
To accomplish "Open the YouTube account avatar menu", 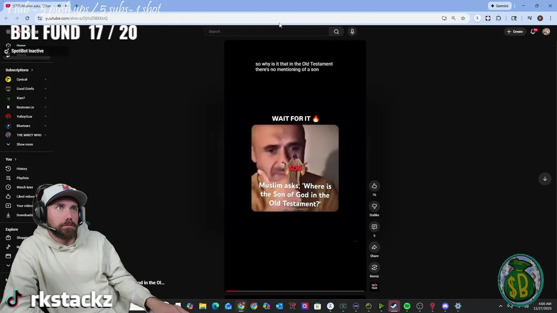I will 546,31.
